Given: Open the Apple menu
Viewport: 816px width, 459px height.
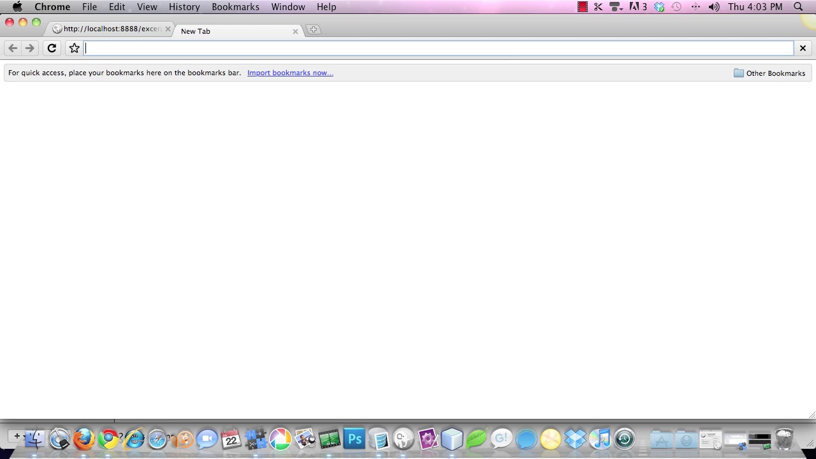Looking at the screenshot, I should point(17,7).
